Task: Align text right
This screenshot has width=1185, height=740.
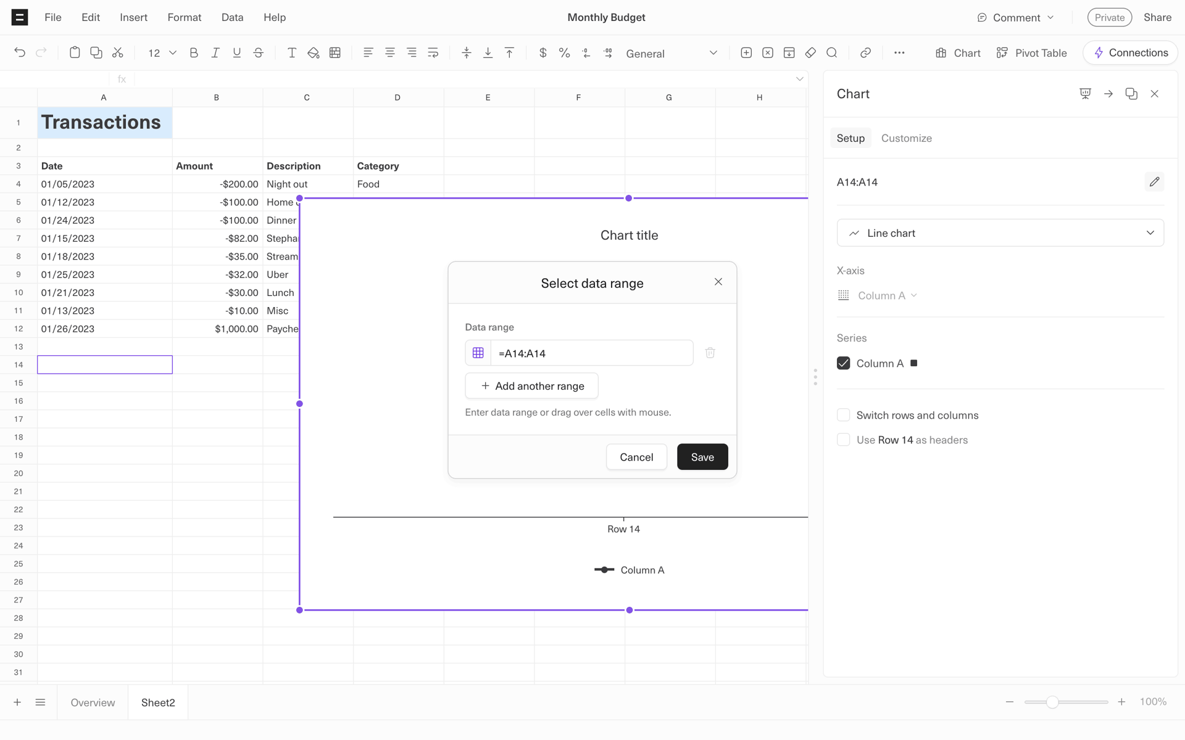Action: click(412, 53)
